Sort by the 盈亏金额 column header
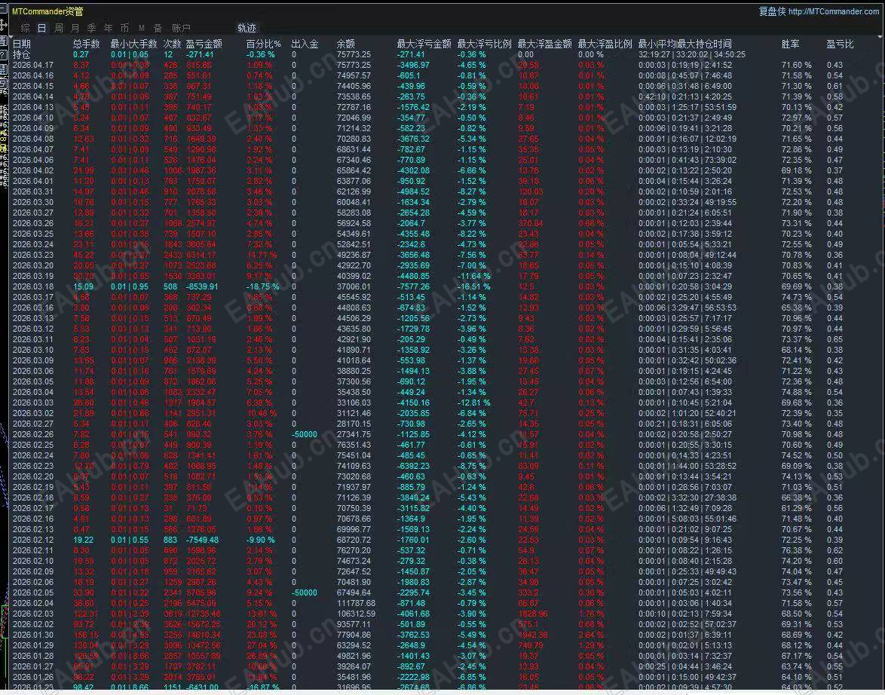Viewport: 885px width, 695px height. (204, 44)
